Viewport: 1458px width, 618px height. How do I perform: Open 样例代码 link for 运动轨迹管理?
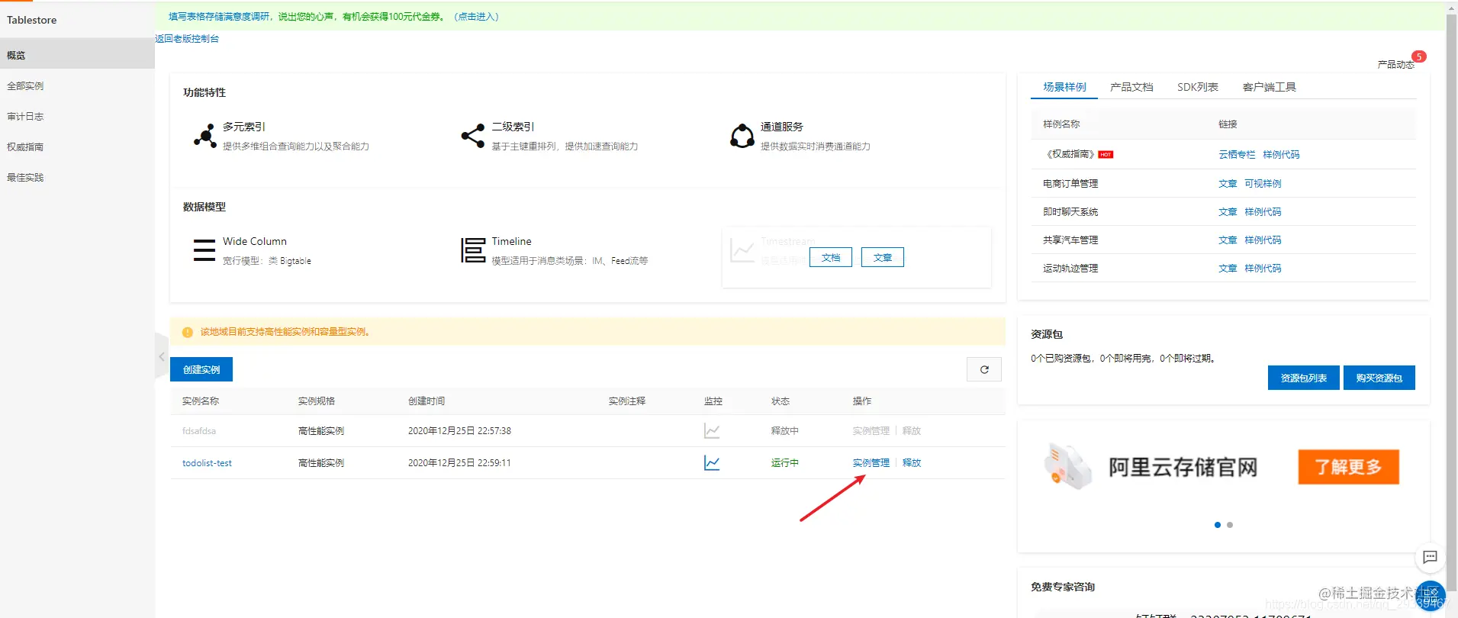click(x=1263, y=268)
